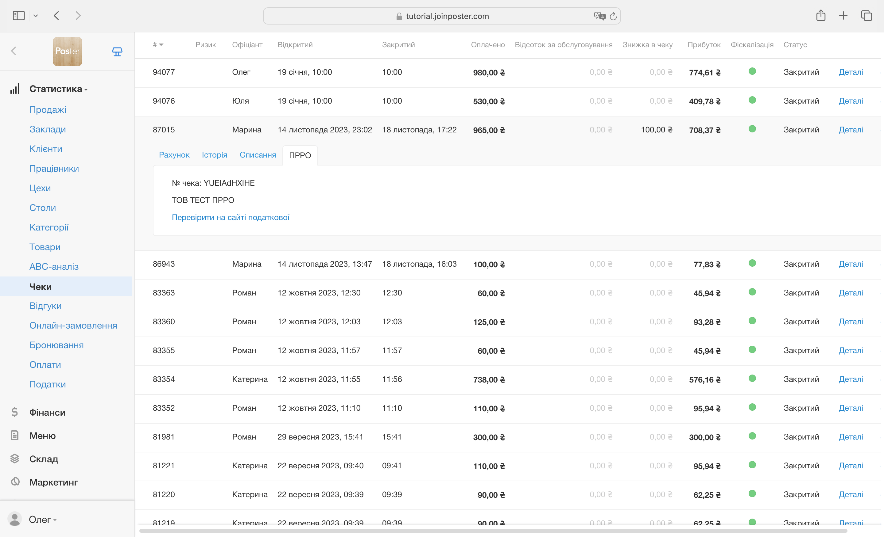Viewport: 884px width, 537px height.
Task: Open Маркетинг section with pie icon
Action: click(x=15, y=482)
